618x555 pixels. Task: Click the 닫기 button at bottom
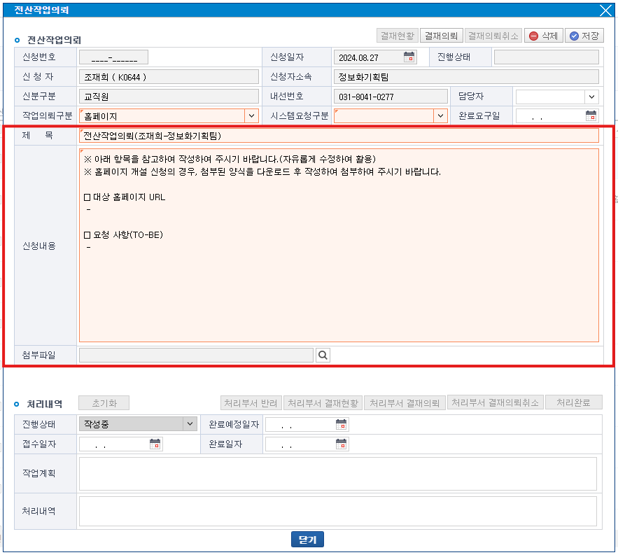click(x=307, y=540)
